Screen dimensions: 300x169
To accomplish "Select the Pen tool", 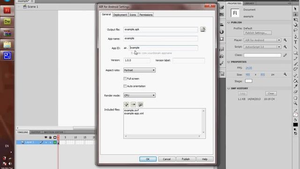I will pos(295,37).
